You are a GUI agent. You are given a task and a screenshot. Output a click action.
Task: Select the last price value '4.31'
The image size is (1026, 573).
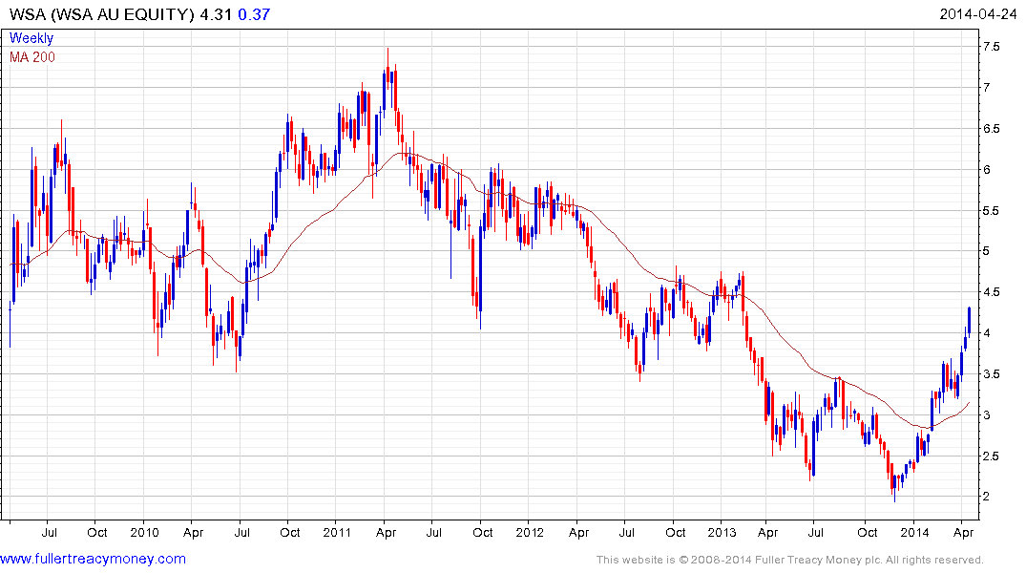216,14
